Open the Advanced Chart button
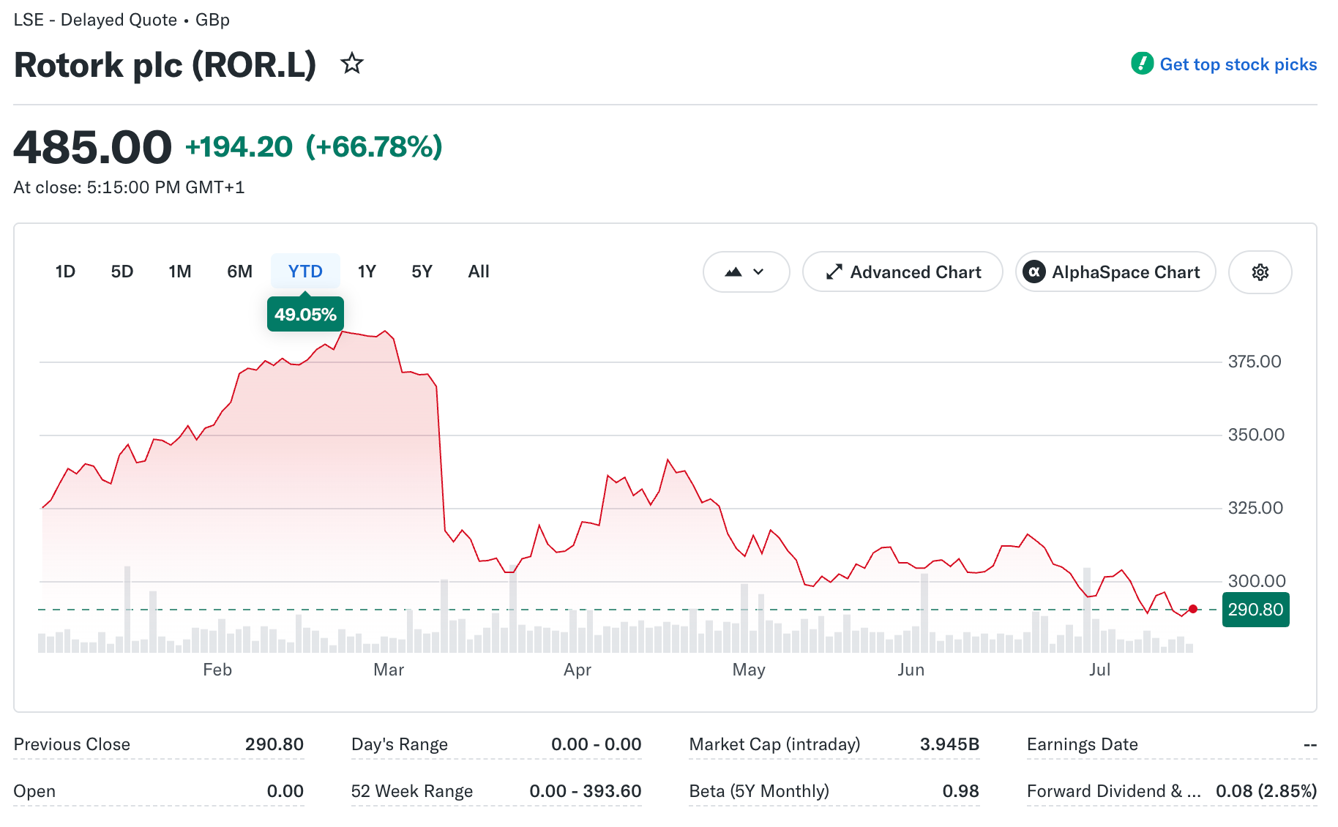 coord(902,272)
